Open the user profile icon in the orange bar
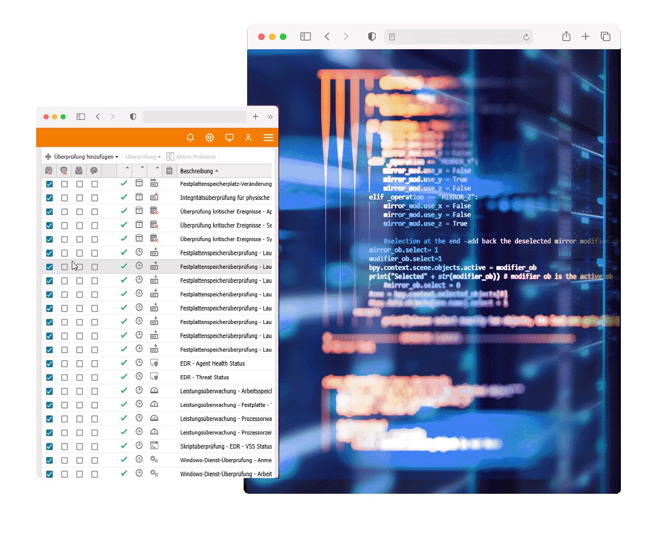Screen dimensions: 653x537 pos(248,138)
